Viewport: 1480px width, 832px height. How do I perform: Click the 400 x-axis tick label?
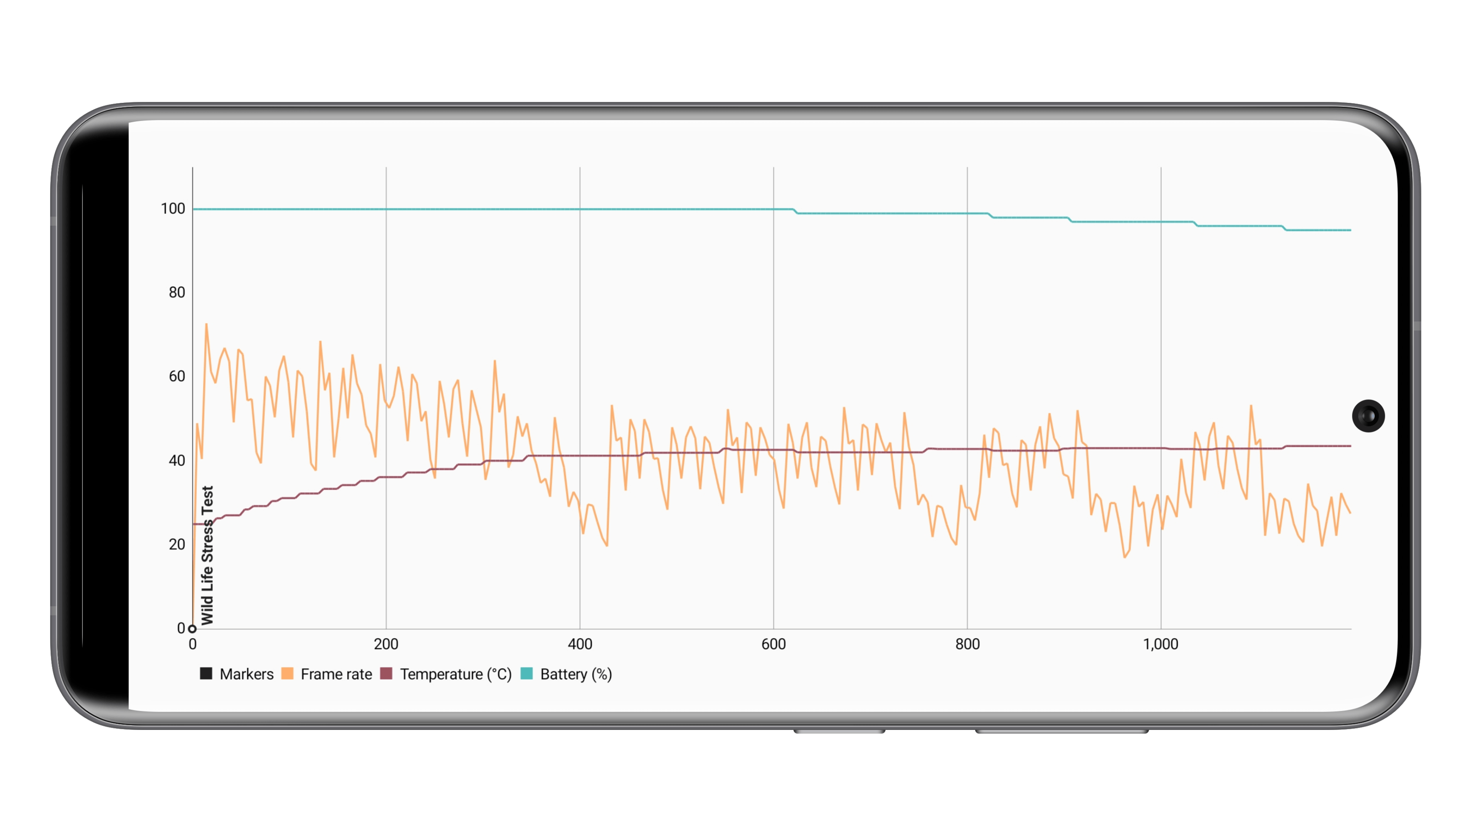[x=580, y=644]
